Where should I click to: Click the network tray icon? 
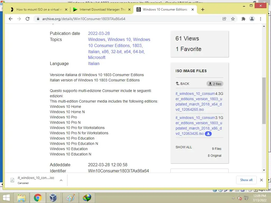246,198
